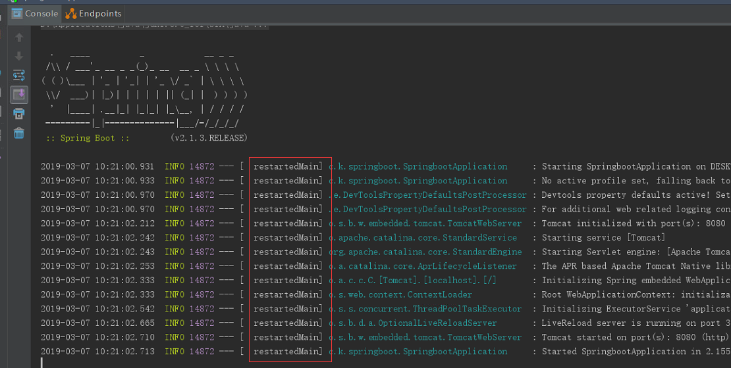731x368 pixels.
Task: Click 'restartedMain]' in the 10:21:02.243 row
Action: [288, 252]
